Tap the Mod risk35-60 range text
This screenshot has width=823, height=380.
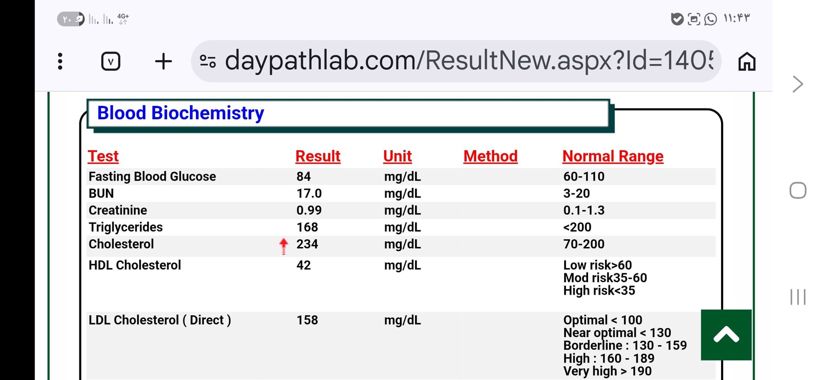pyautogui.click(x=605, y=278)
